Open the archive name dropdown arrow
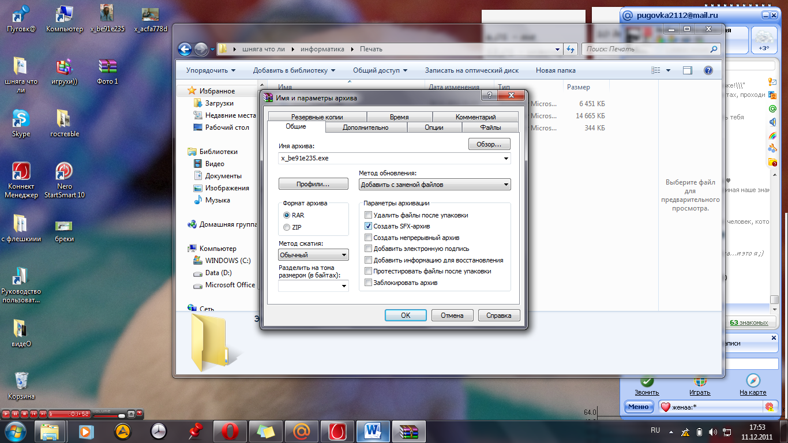Viewport: 788px width, 443px height. tap(506, 158)
